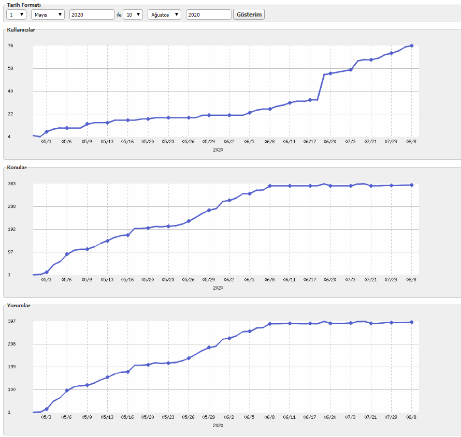This screenshot has width=461, height=437.
Task: Select the 05/26 data point in Konular chart
Action: pyautogui.click(x=189, y=221)
